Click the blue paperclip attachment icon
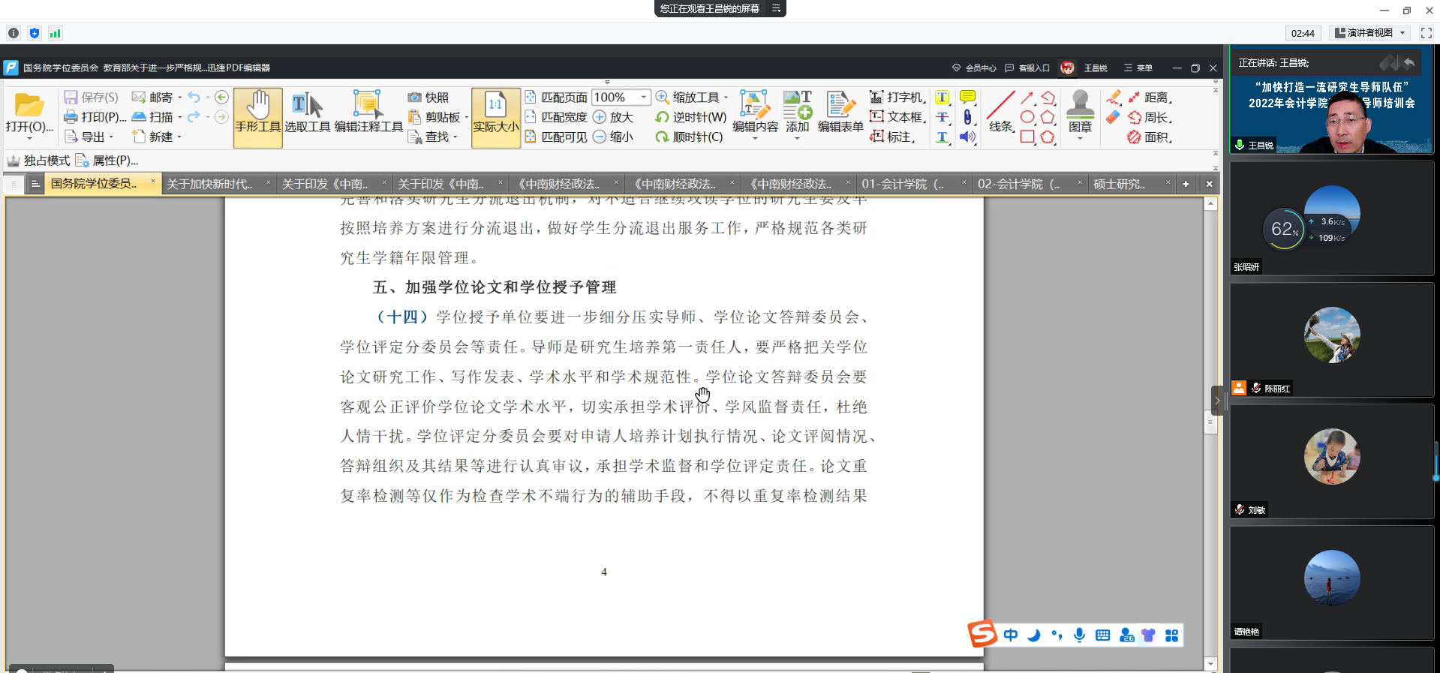 967,117
